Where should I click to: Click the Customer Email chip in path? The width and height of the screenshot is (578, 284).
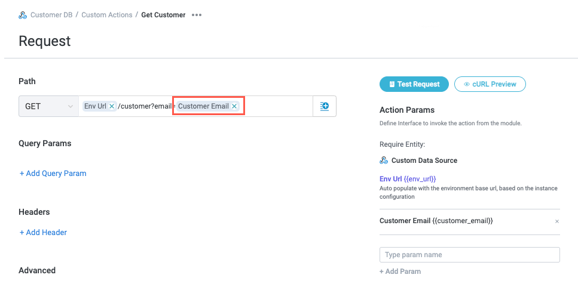click(203, 106)
